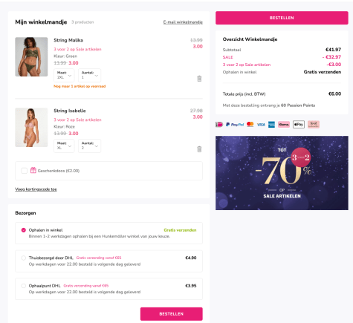The height and width of the screenshot is (323, 353).
Task: Select Ophalen in winkel delivery option
Action: point(24,230)
